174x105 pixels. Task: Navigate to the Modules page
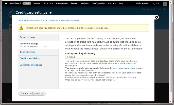pos(85,4)
